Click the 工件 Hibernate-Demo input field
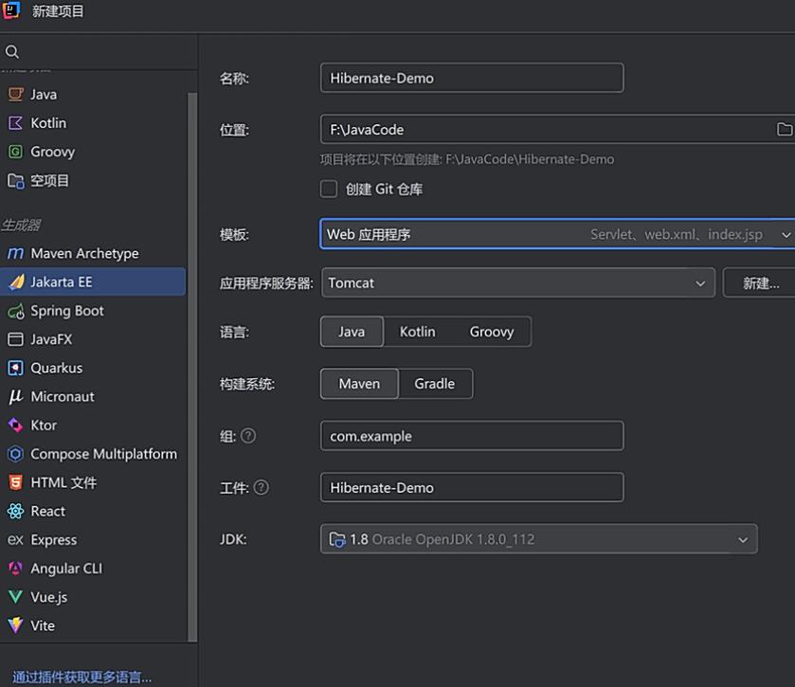Screen dimensions: 795x687 click(x=472, y=488)
